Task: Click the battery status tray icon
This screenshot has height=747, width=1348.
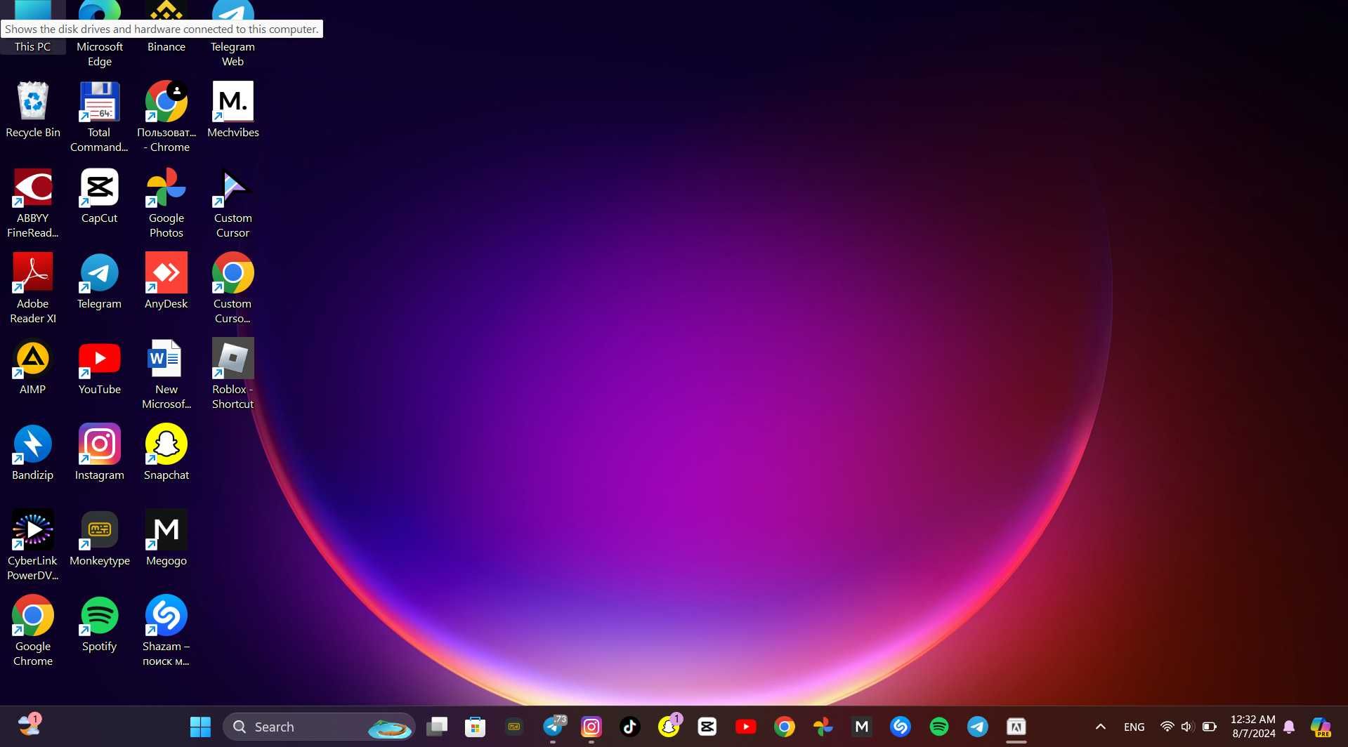Action: [x=1210, y=727]
